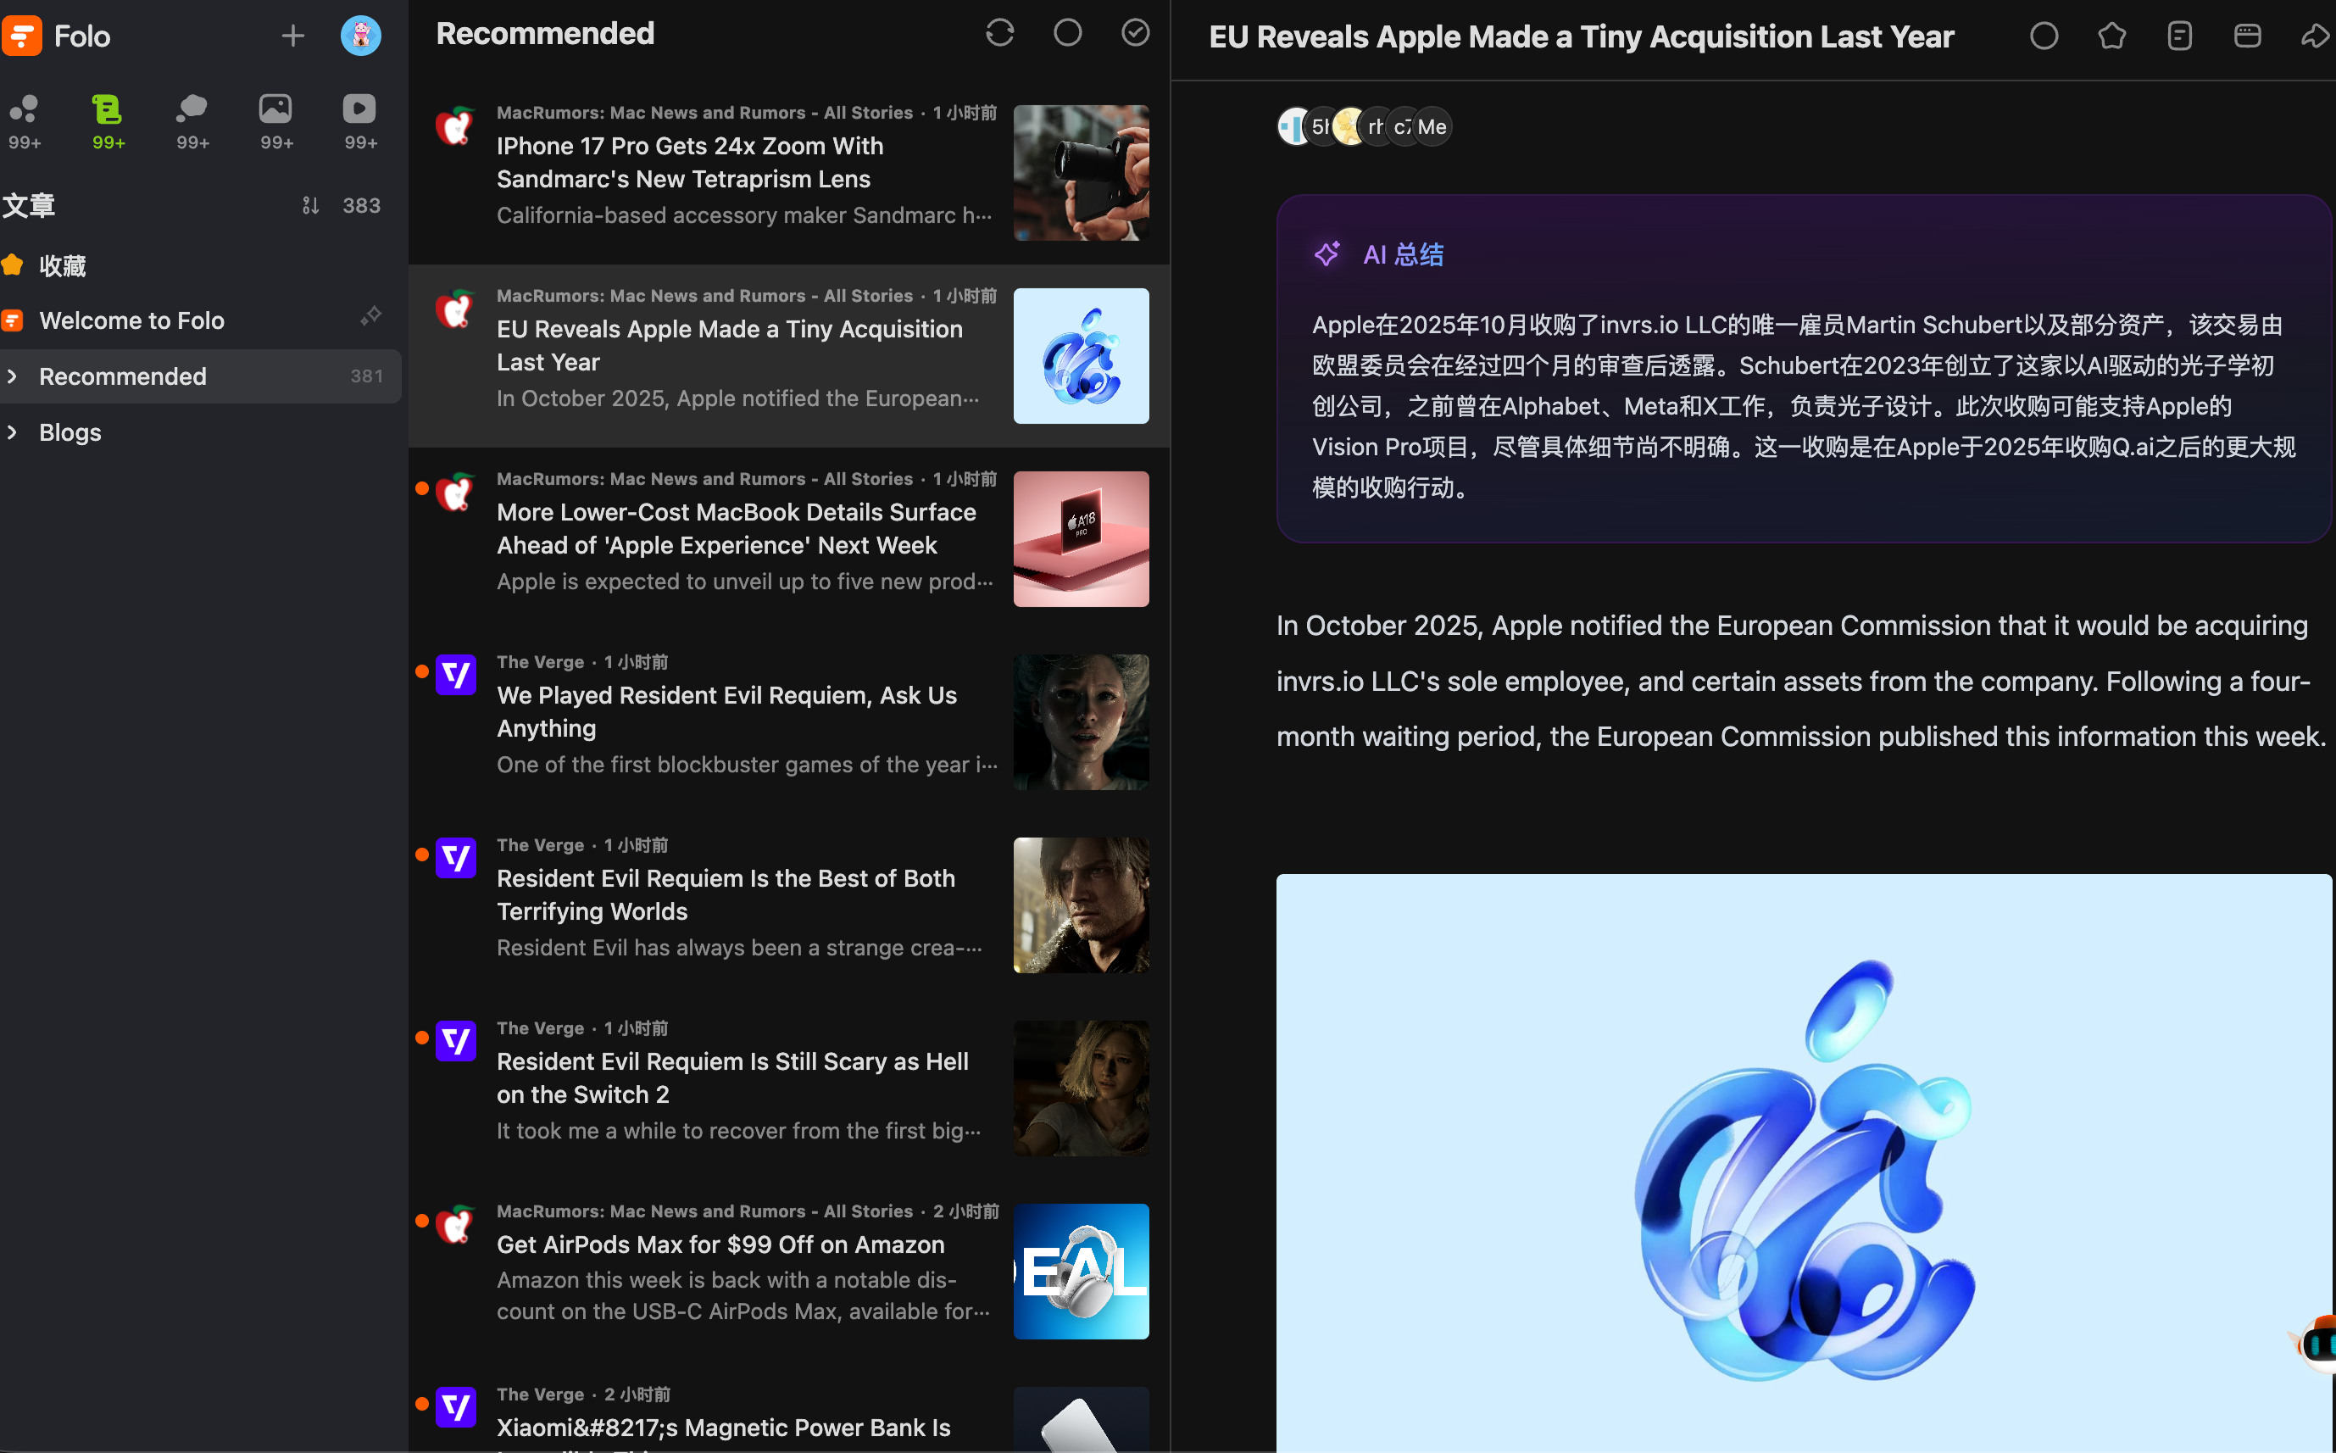Expand the AI summary panel header
Image resolution: width=2336 pixels, height=1453 pixels.
(x=1403, y=254)
